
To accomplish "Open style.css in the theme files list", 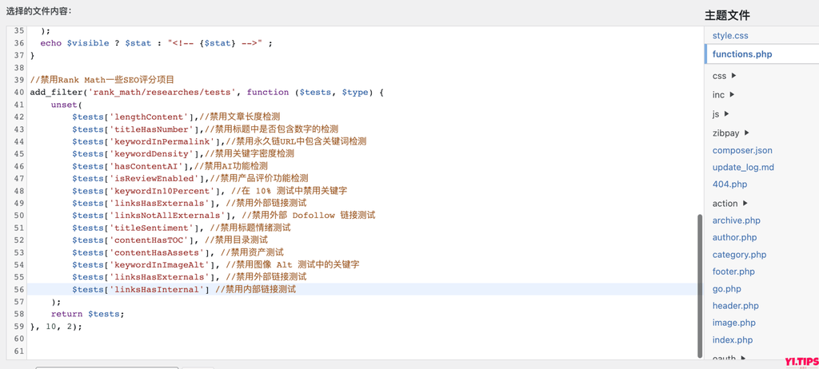I will click(730, 36).
